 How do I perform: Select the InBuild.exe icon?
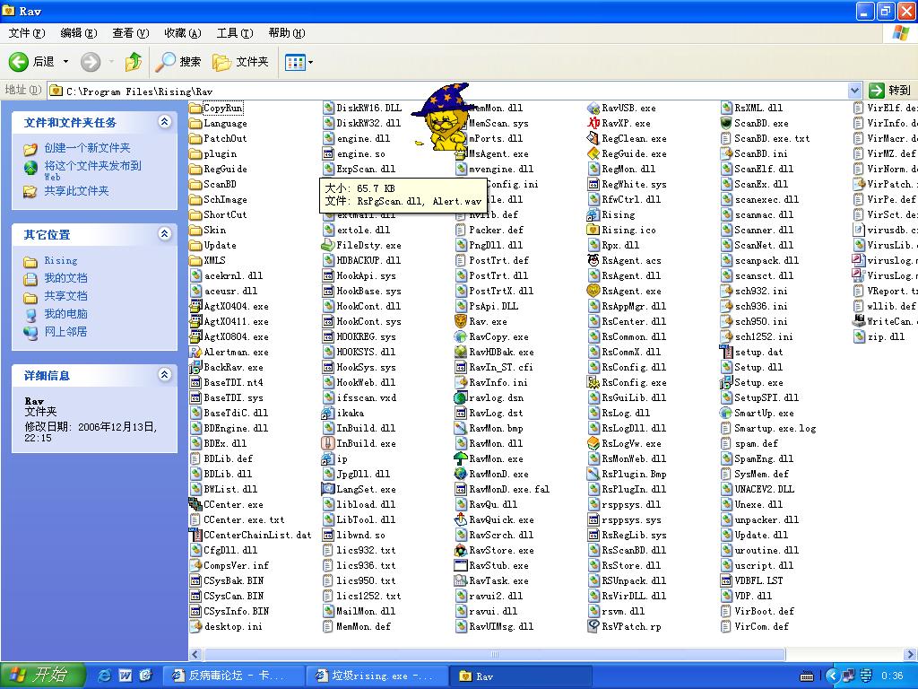pos(328,443)
